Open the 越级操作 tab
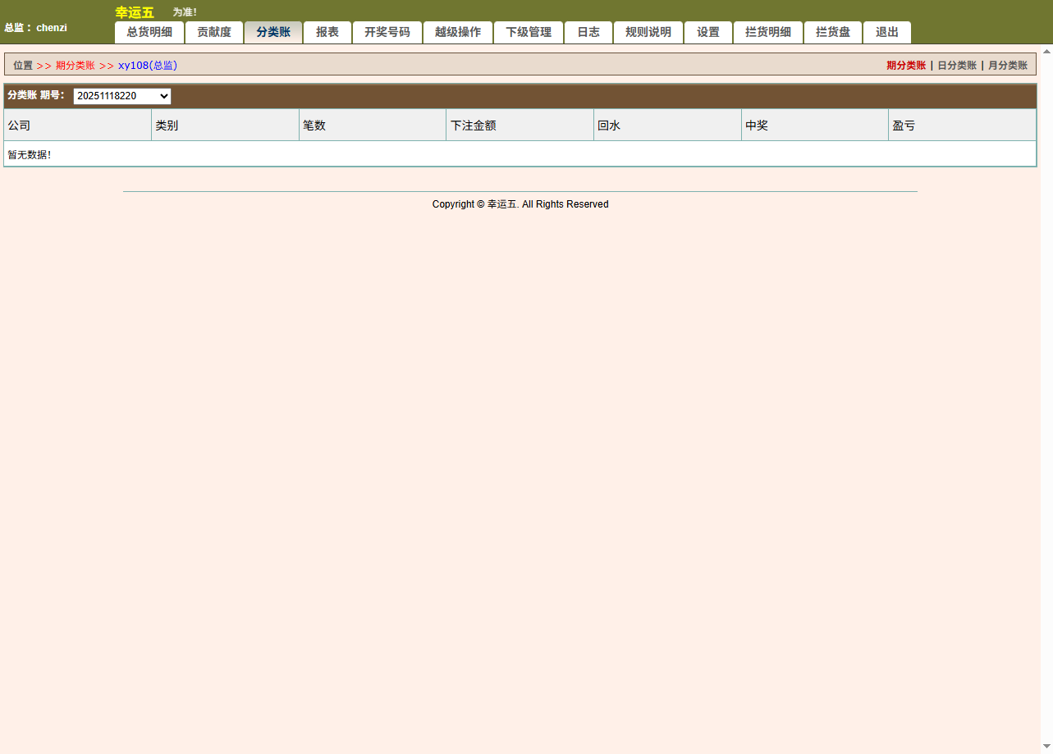 [x=458, y=33]
